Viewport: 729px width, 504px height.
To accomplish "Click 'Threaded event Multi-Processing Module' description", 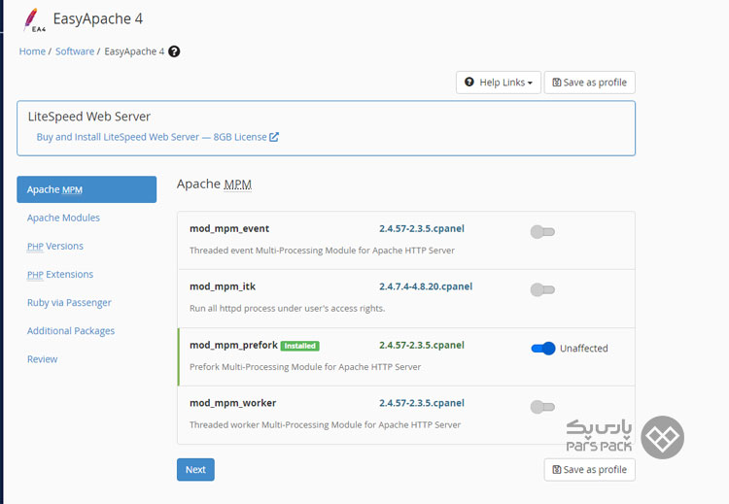I will point(322,251).
